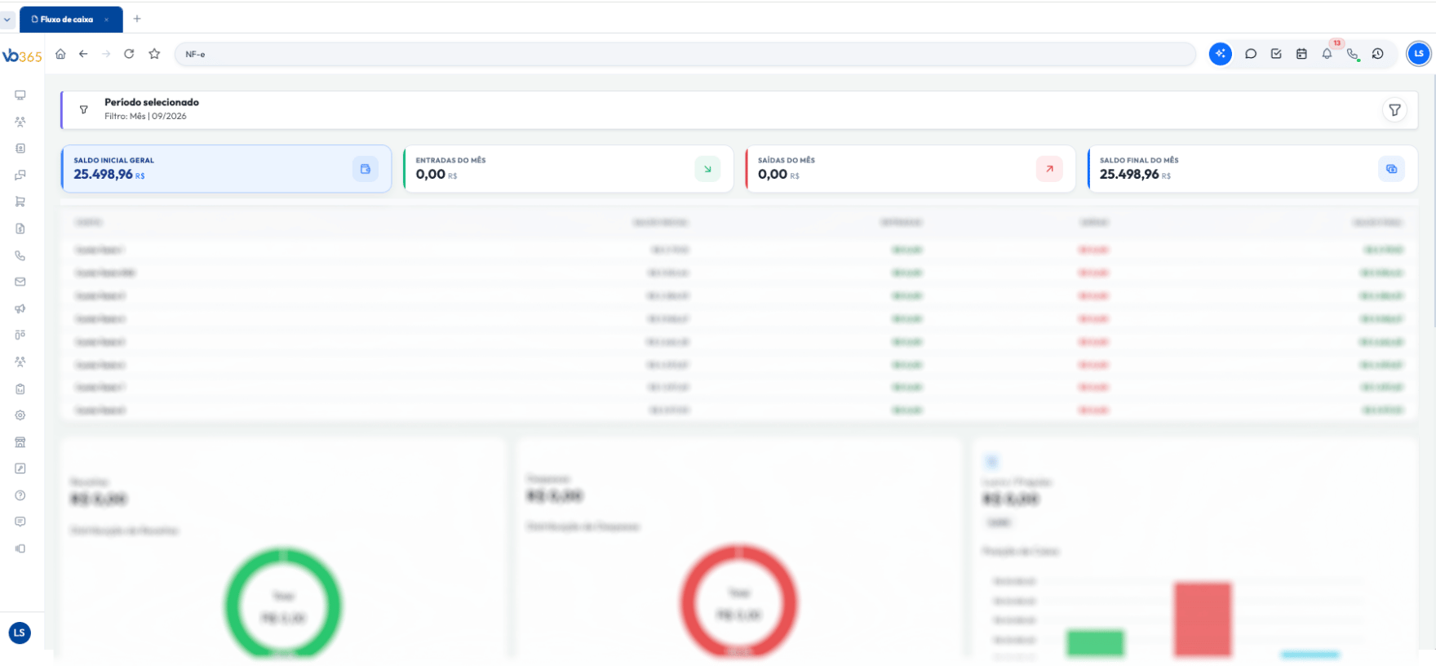Select the Saldo Final do Mês value 25.498,96
Screen dimensions: 1436x666
click(1129, 174)
